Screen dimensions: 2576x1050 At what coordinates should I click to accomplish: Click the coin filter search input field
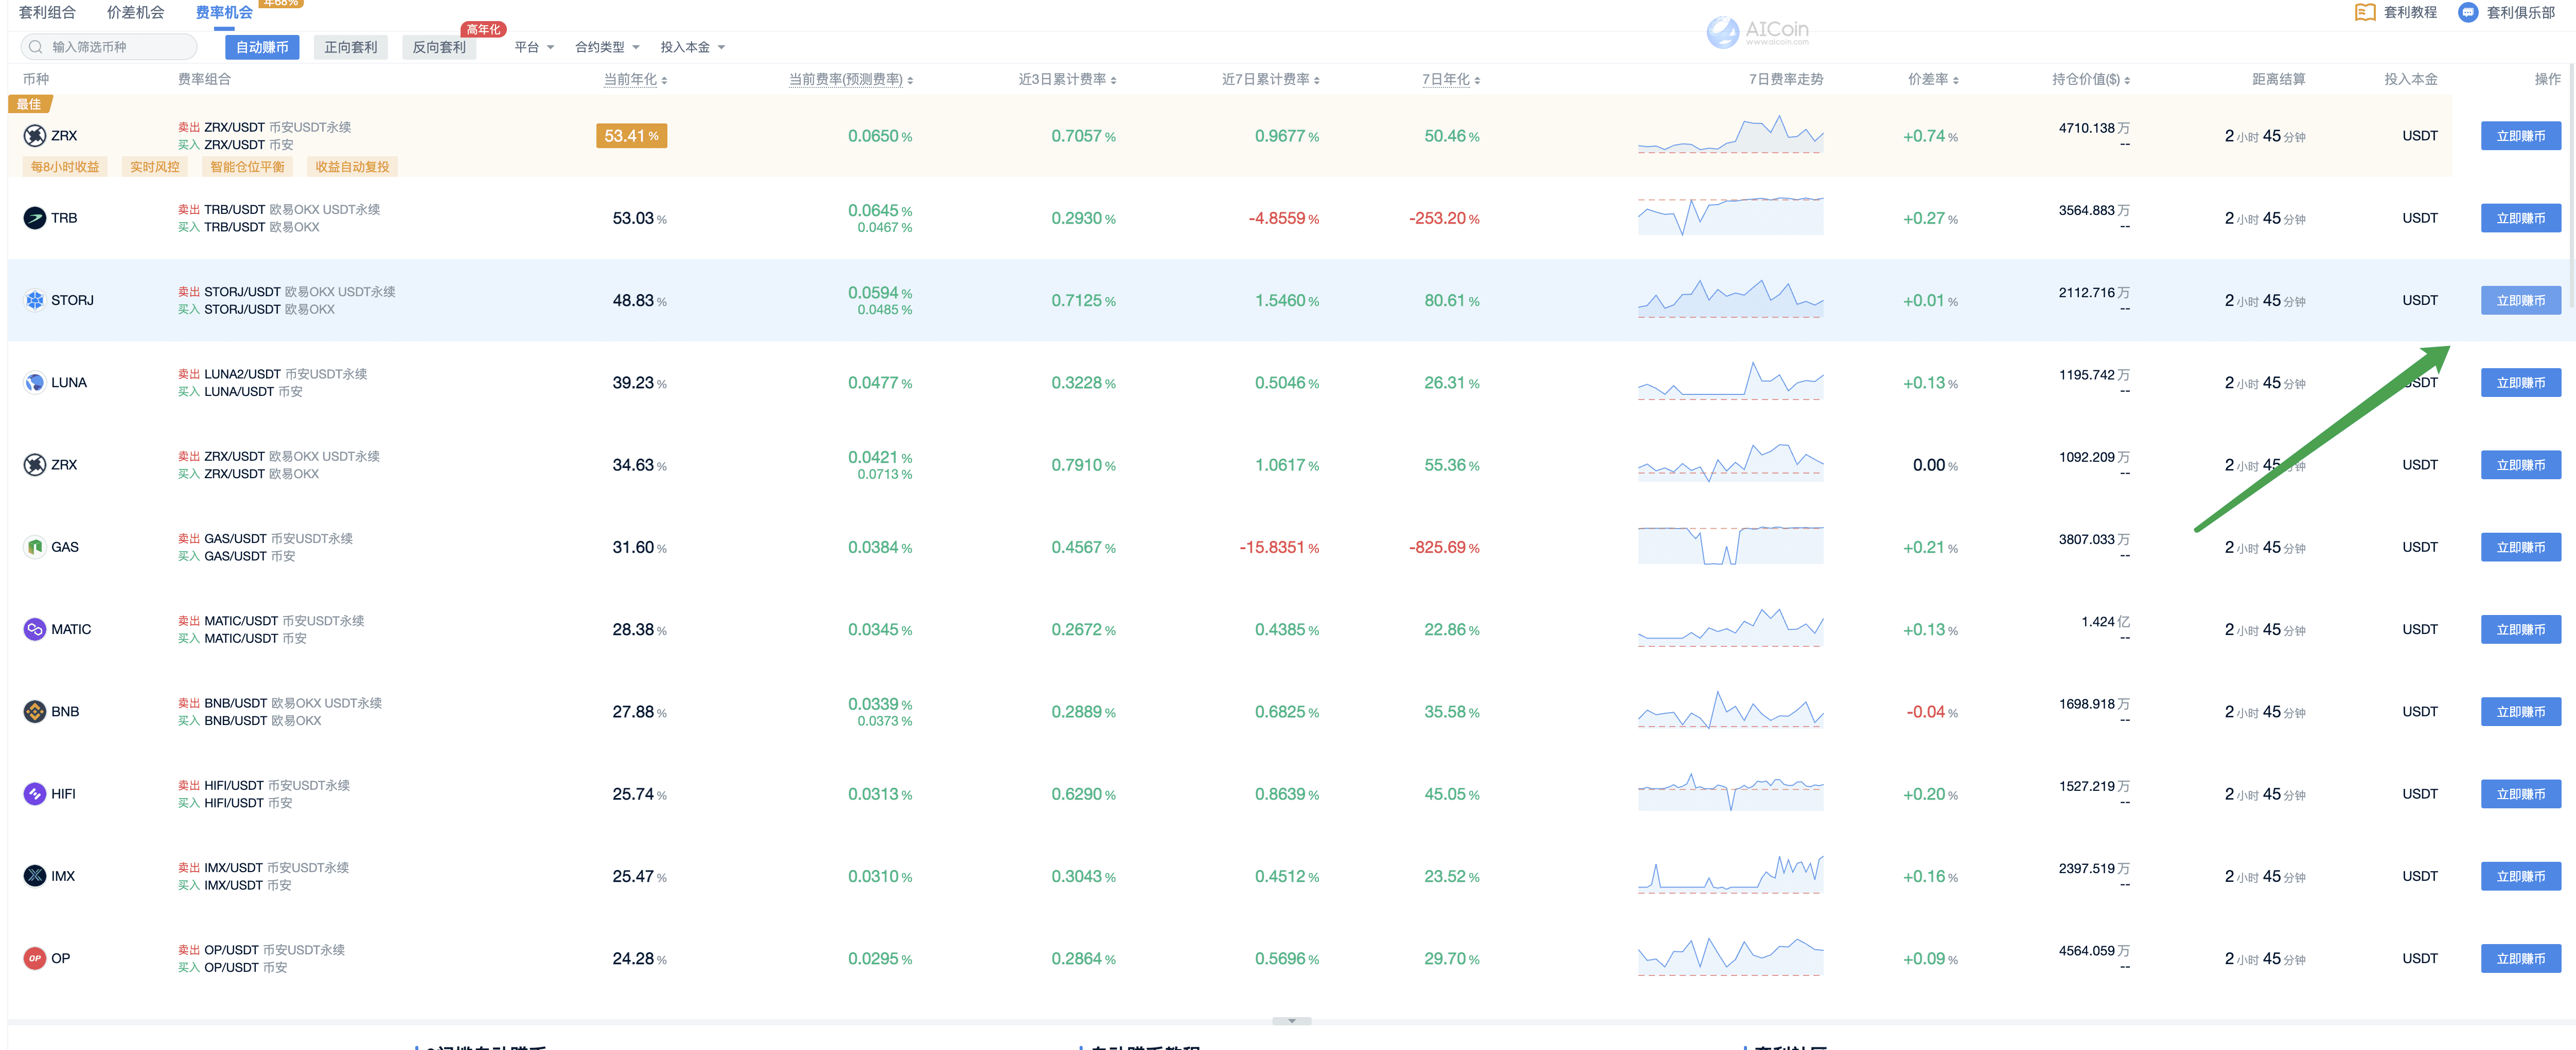tap(109, 47)
